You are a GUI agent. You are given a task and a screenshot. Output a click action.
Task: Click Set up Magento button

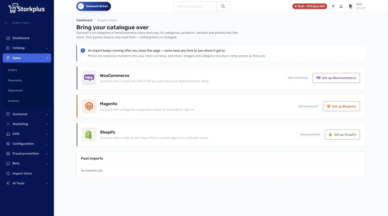pos(341,106)
